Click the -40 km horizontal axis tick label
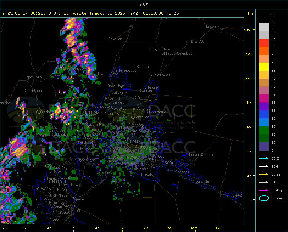The image size is (288, 232). [x=23, y=228]
